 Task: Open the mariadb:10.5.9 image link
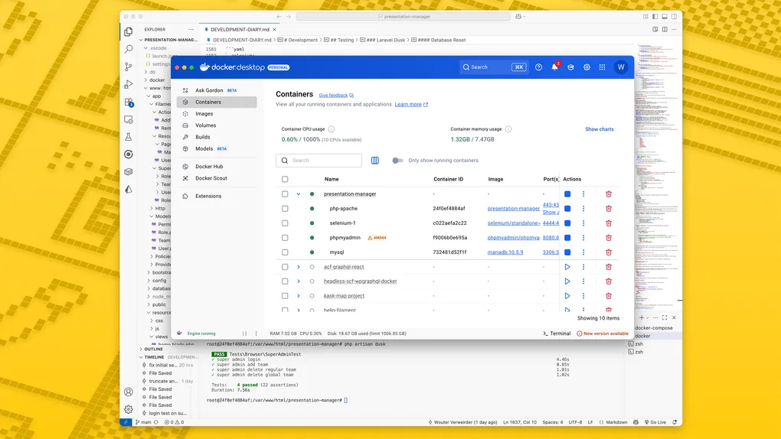505,252
